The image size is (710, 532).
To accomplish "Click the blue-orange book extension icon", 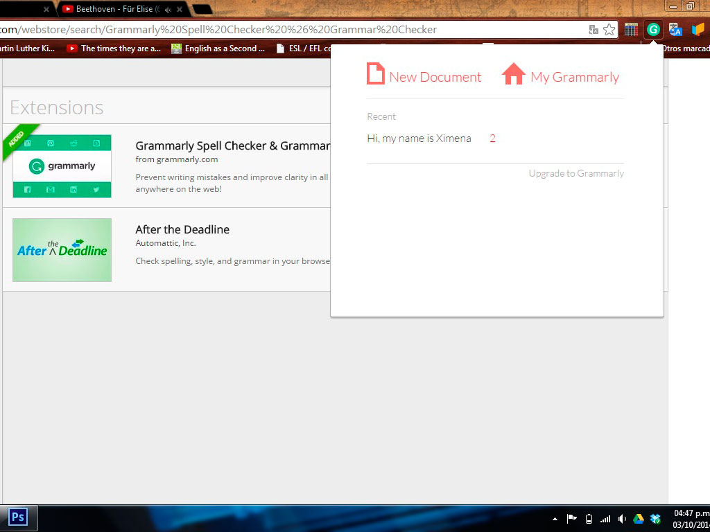I will click(698, 30).
